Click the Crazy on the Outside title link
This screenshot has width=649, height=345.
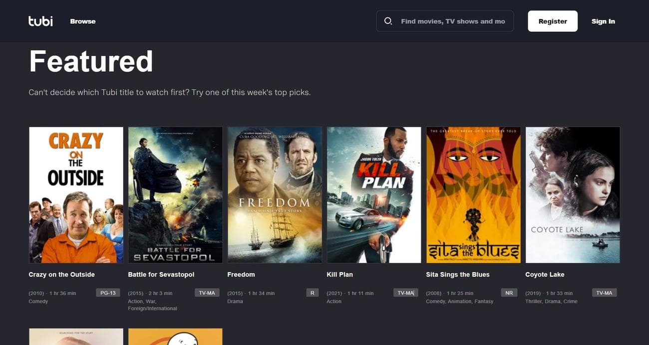61,274
